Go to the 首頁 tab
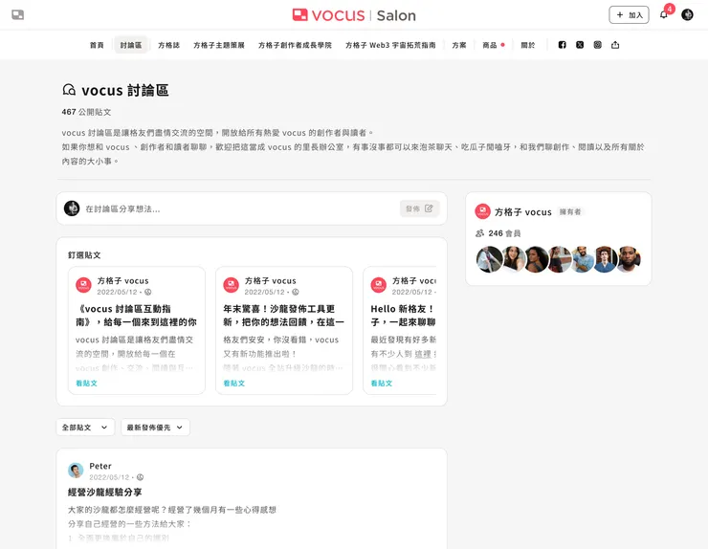The height and width of the screenshot is (549, 708). pos(97,45)
